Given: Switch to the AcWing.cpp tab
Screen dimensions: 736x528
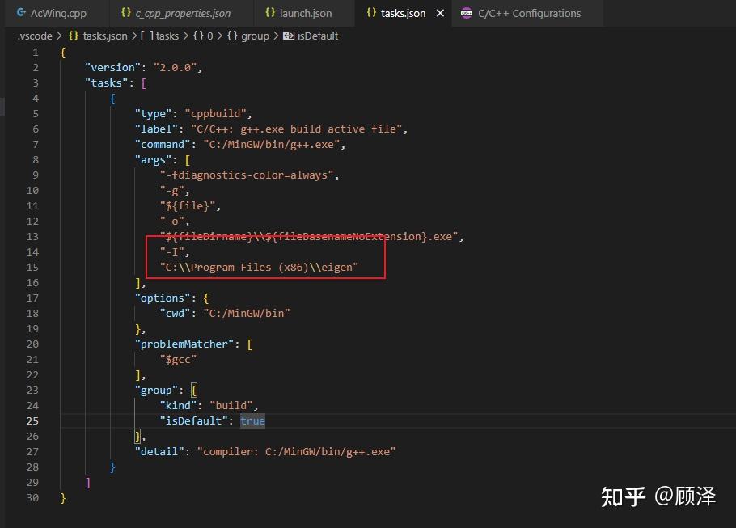Looking at the screenshot, I should [52, 13].
